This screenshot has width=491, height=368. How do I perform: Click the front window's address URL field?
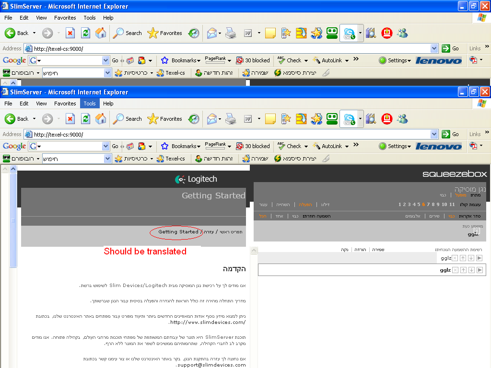click(230, 135)
